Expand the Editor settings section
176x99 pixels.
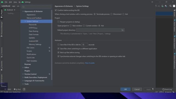click(x=23, y=67)
